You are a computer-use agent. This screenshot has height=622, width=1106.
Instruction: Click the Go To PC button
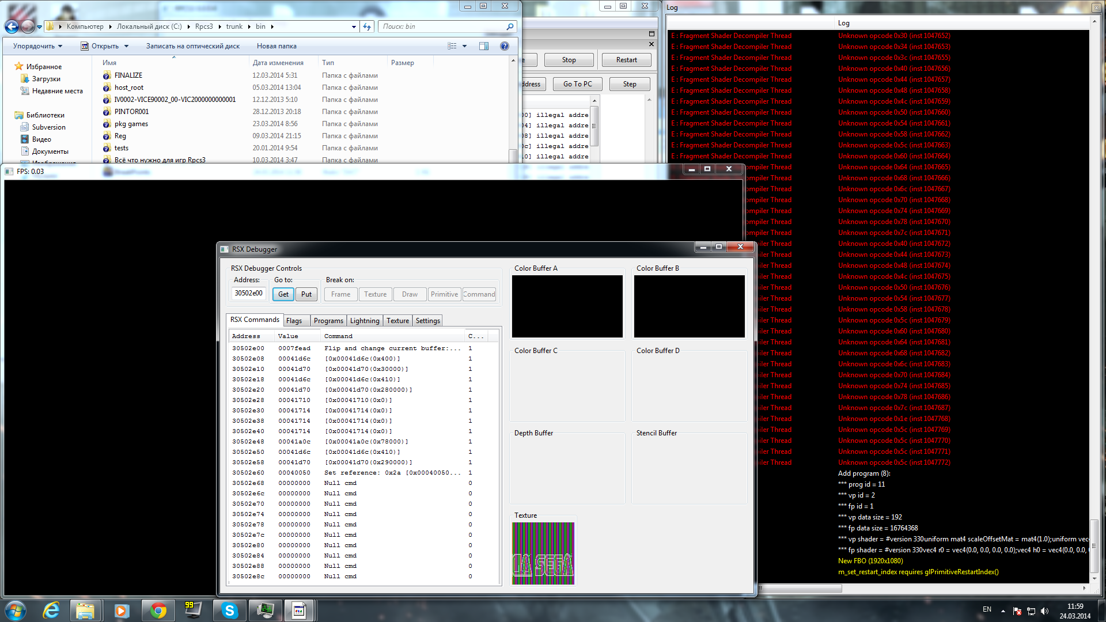[577, 84]
